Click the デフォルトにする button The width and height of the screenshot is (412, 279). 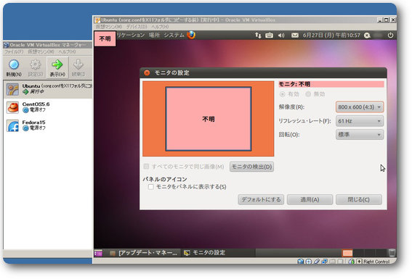(x=261, y=199)
